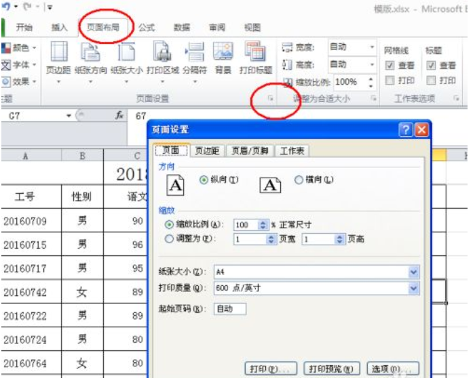Open the 页面设置 dialog launcher
This screenshot has width=475, height=378.
coord(271,98)
